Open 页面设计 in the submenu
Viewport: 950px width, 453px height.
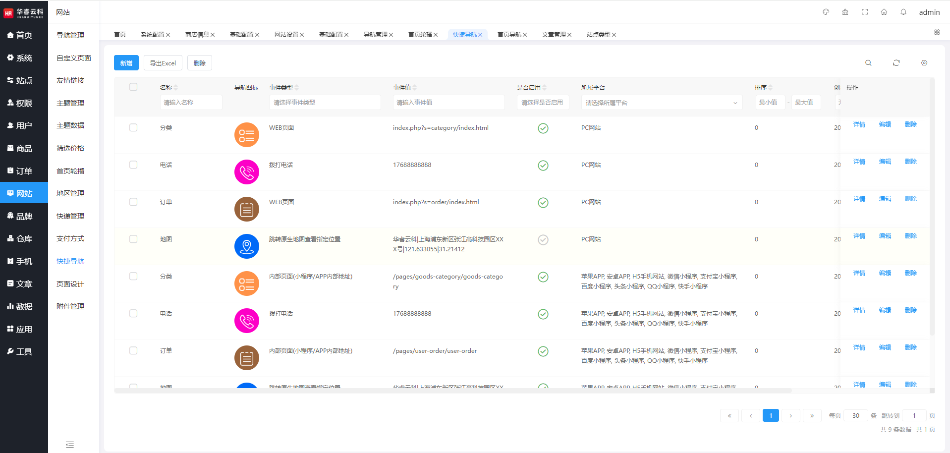70,284
